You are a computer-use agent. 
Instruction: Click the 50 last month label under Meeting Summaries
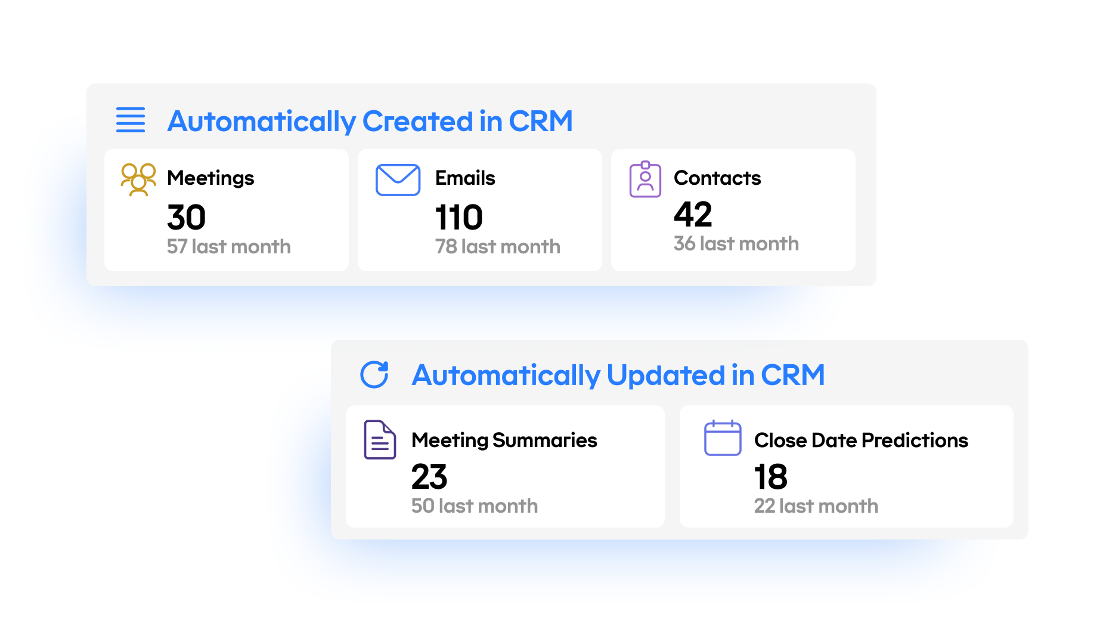[x=475, y=506]
